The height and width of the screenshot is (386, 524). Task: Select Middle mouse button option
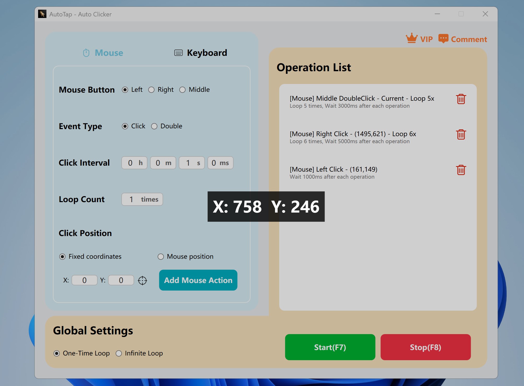183,90
